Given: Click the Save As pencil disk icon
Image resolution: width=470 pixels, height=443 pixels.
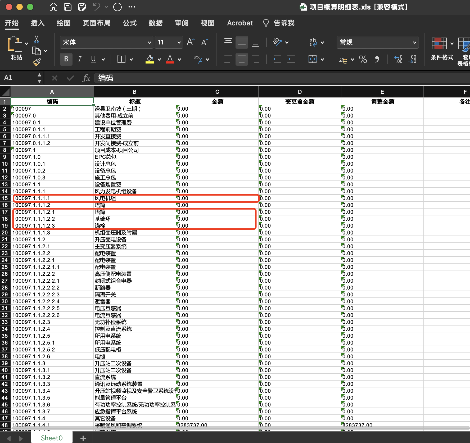Looking at the screenshot, I should click(82, 7).
